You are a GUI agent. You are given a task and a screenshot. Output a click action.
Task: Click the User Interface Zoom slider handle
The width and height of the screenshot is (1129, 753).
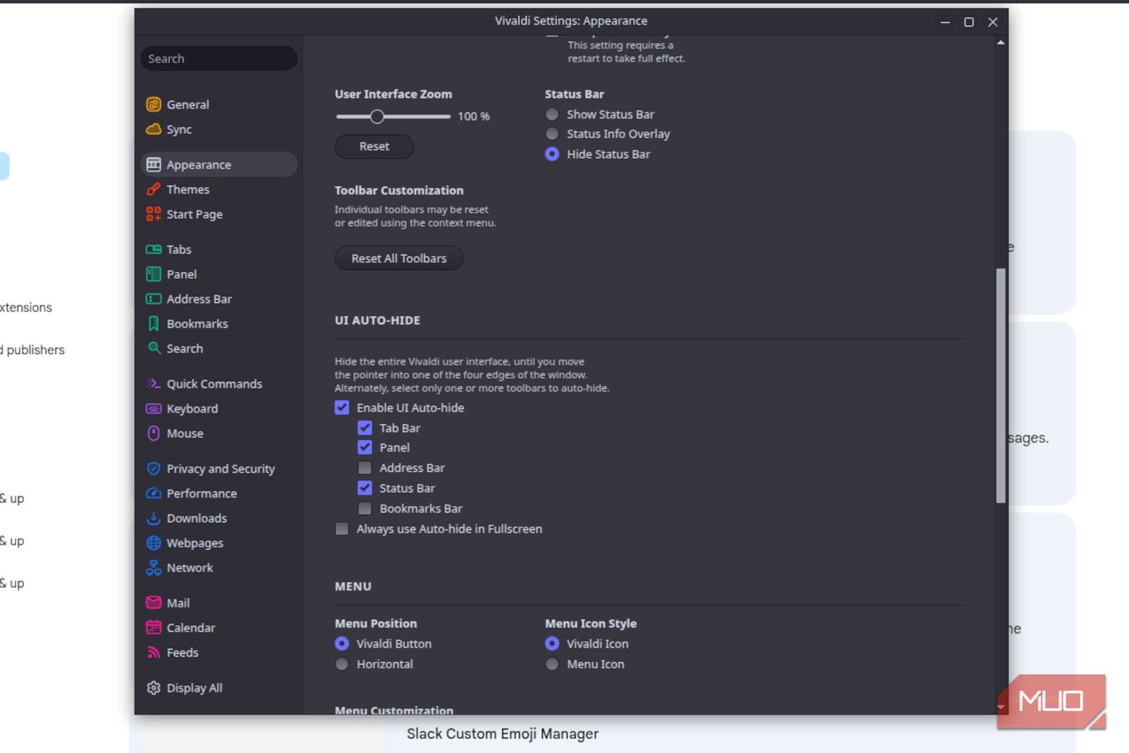pyautogui.click(x=377, y=116)
